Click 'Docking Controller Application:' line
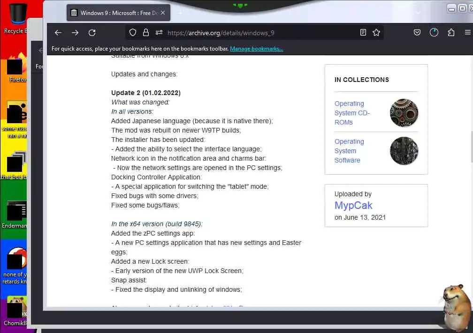Viewport: 473px width, 333px height. (x=157, y=177)
